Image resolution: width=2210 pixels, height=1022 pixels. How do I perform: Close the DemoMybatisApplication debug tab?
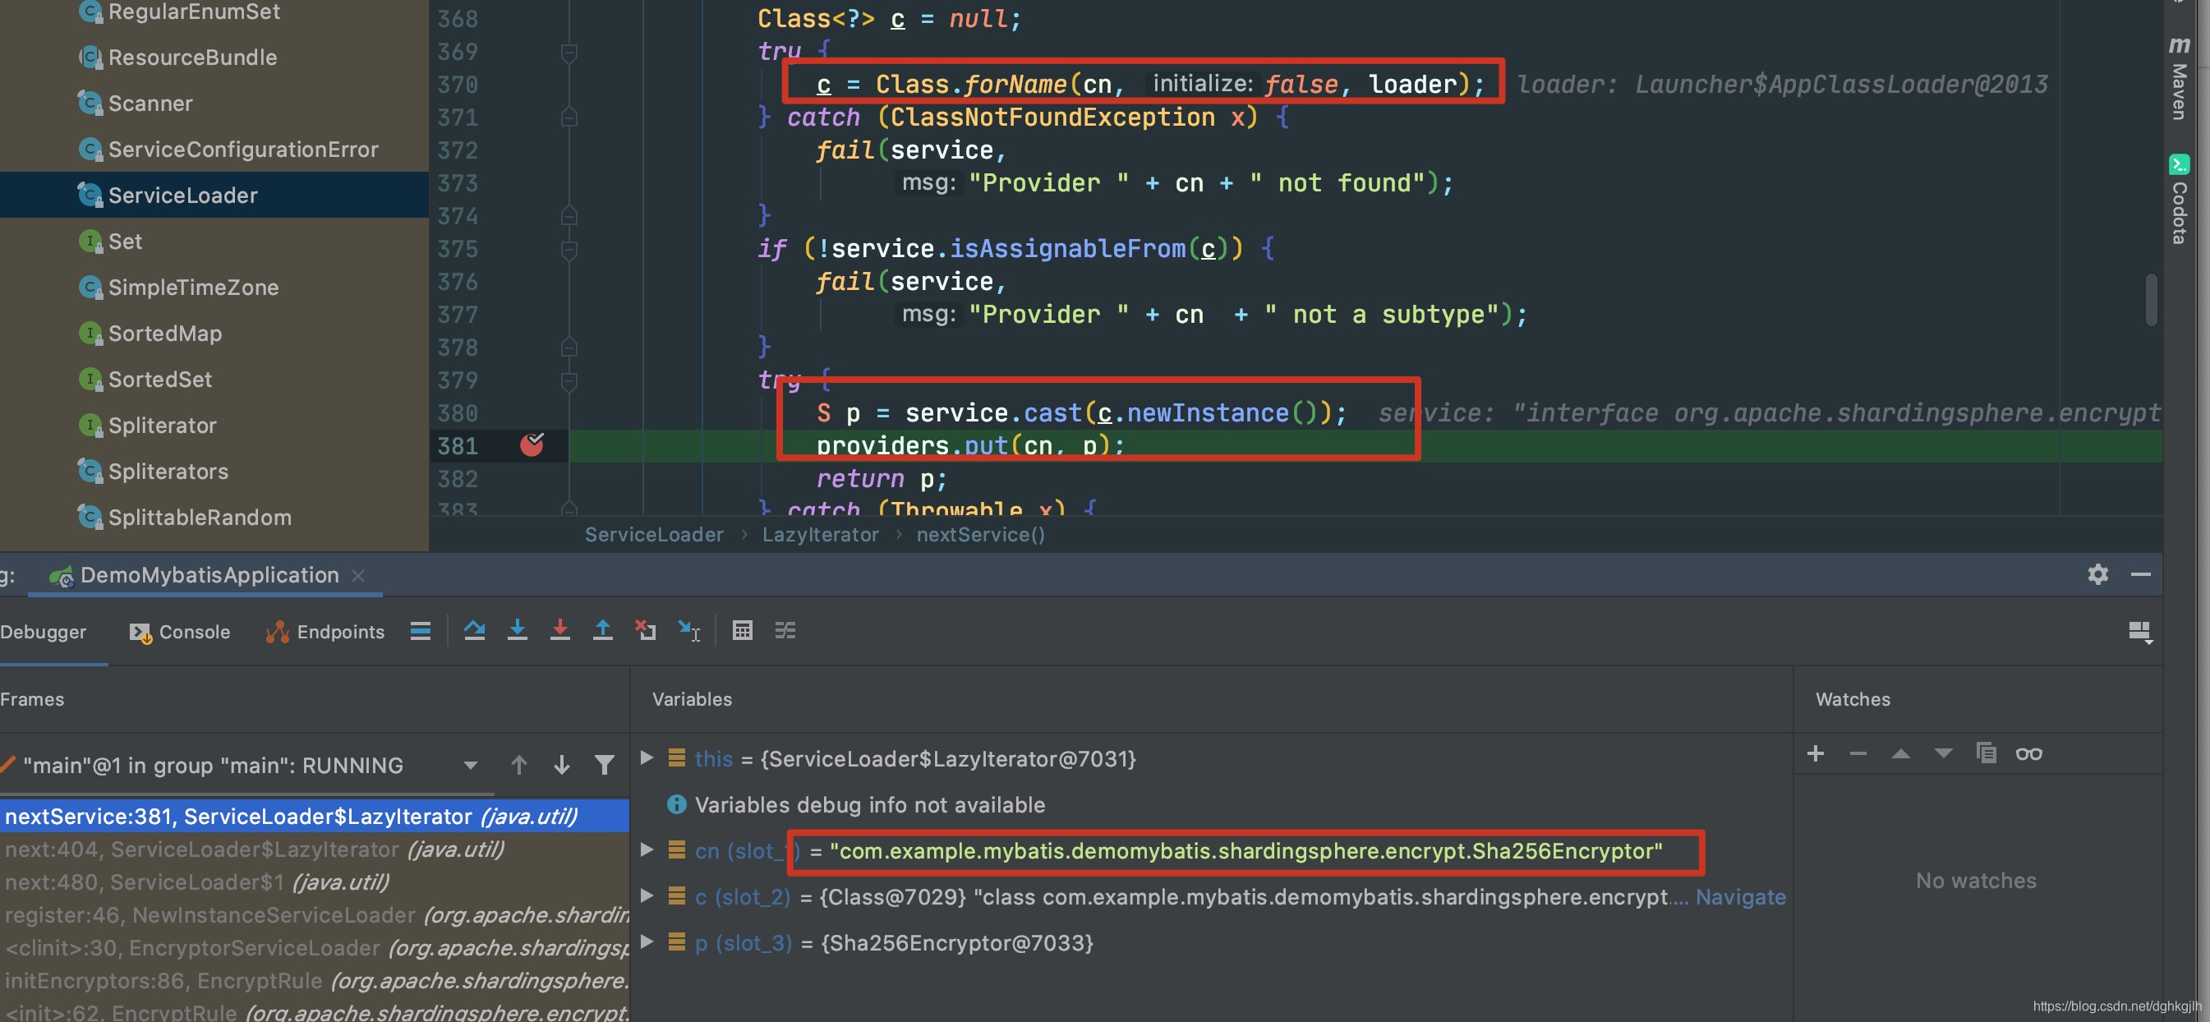point(358,576)
